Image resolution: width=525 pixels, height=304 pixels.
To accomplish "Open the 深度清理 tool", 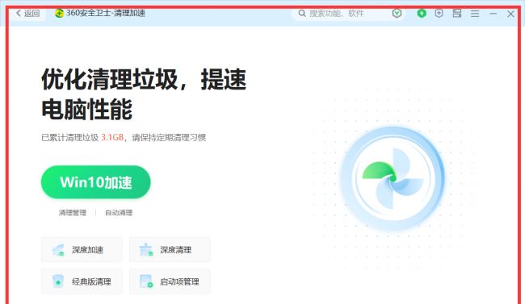I will (x=170, y=249).
